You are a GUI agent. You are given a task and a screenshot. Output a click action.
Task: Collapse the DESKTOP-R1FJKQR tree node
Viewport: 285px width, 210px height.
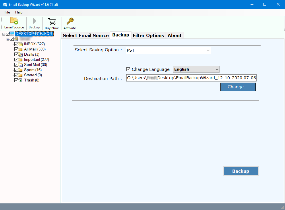point(3,34)
